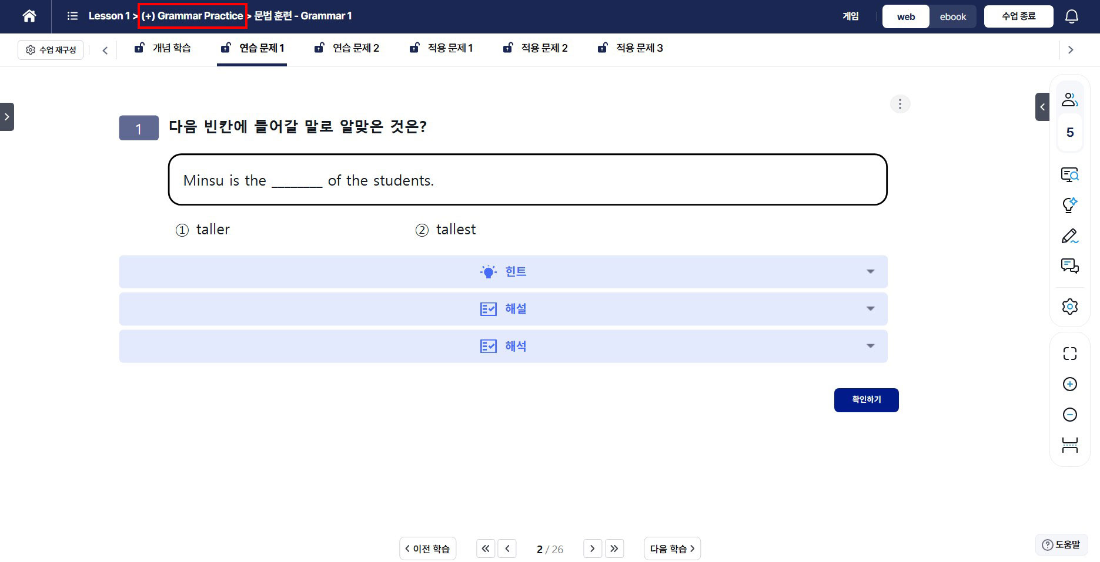
Task: Jump to the last page
Action: pos(614,548)
